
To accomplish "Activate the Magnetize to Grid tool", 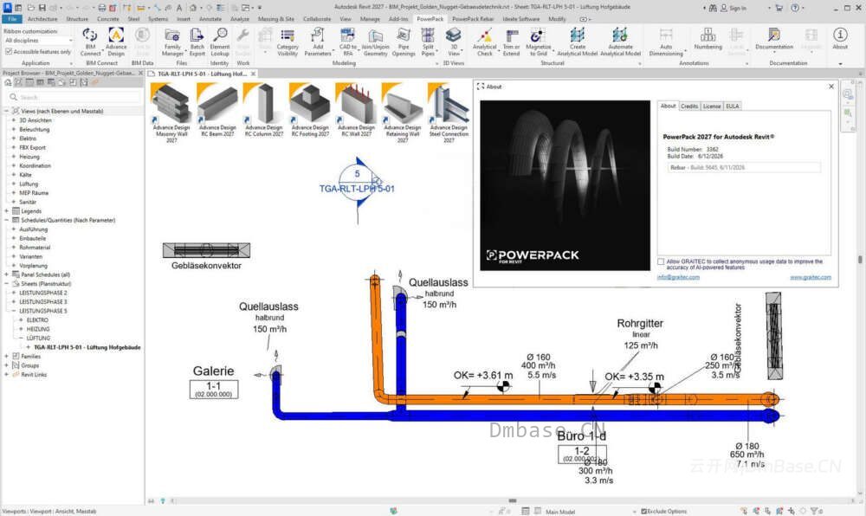I will pos(537,42).
